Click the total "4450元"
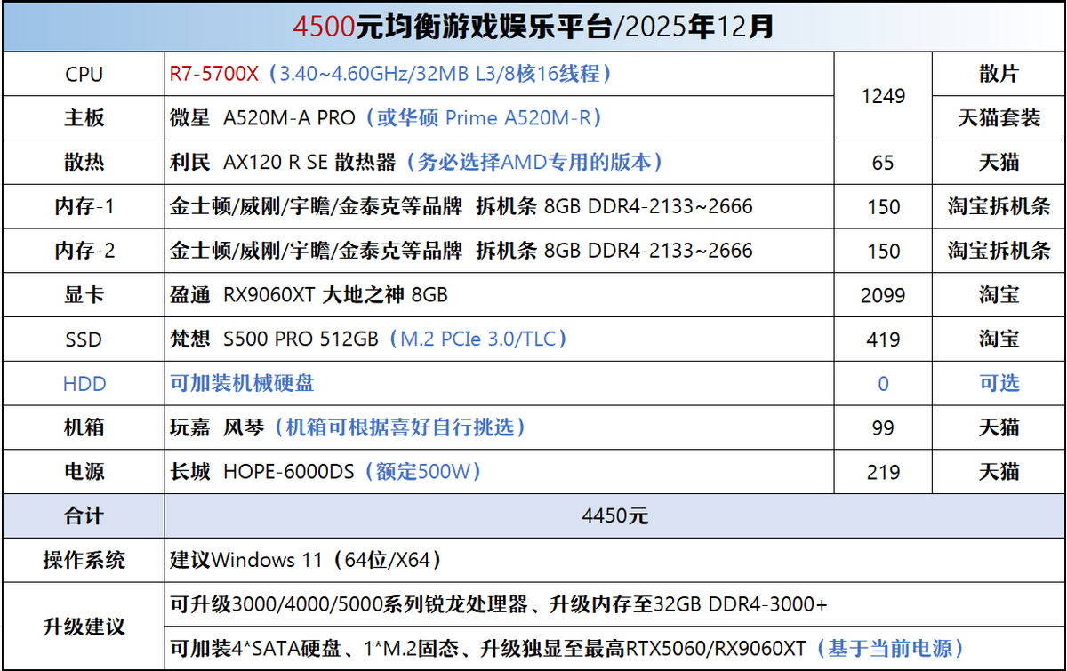The height and width of the screenshot is (671, 1067). pos(615,516)
